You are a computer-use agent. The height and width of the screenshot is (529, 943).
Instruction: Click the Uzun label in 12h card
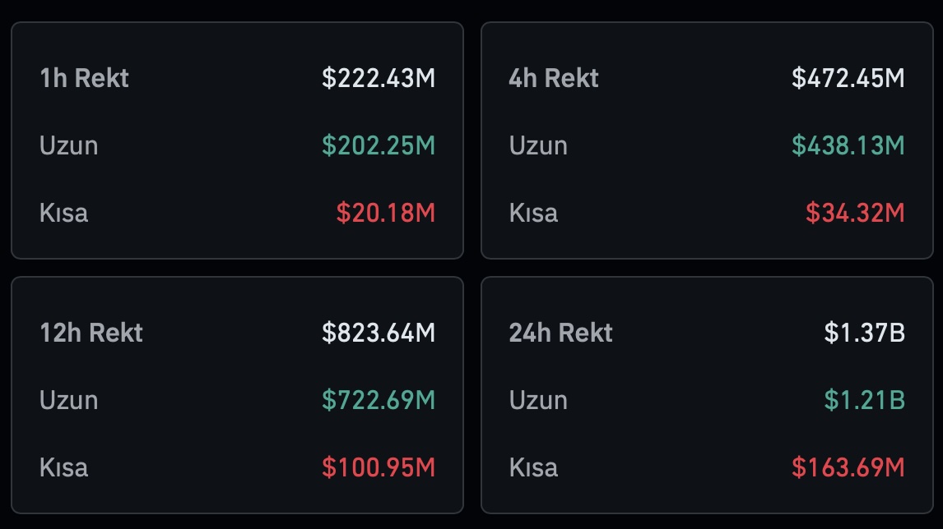pos(68,401)
